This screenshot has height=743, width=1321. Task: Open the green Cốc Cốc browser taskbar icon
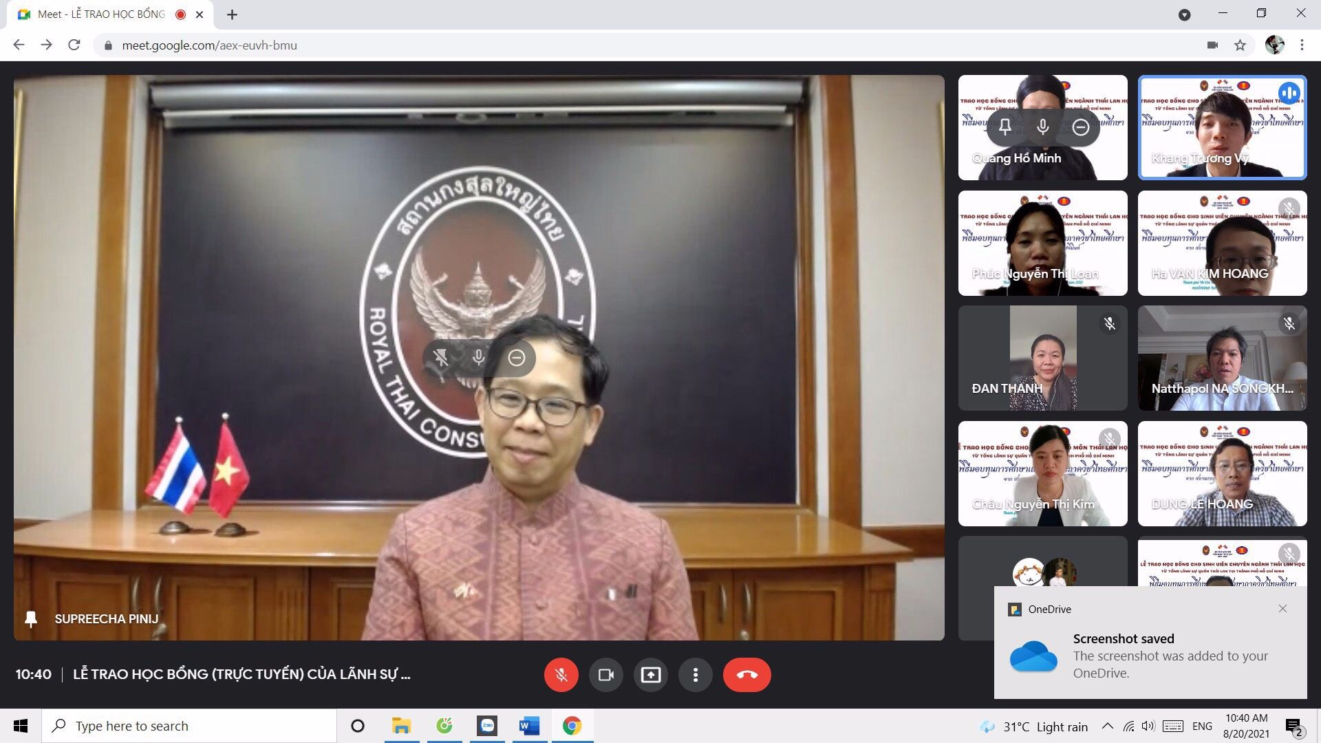click(444, 726)
